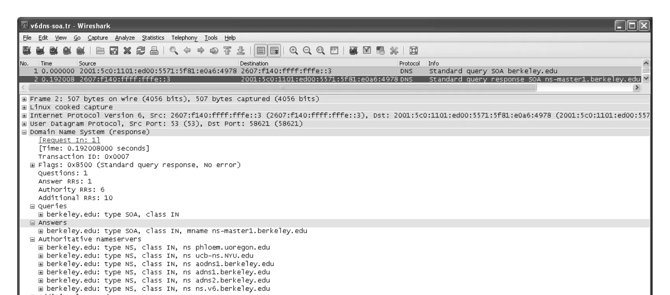Open the Edit menu
Image resolution: width=670 pixels, height=295 pixels.
coord(43,38)
